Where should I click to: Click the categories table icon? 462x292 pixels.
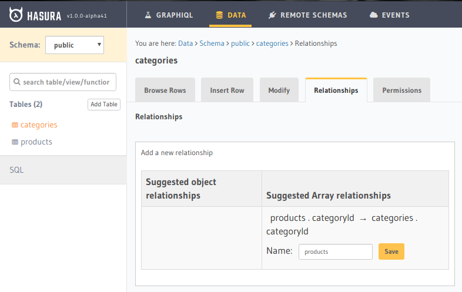pos(15,125)
